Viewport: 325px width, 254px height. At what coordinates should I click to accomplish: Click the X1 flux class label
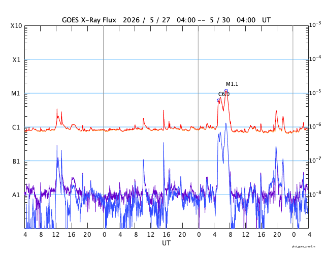16,60
